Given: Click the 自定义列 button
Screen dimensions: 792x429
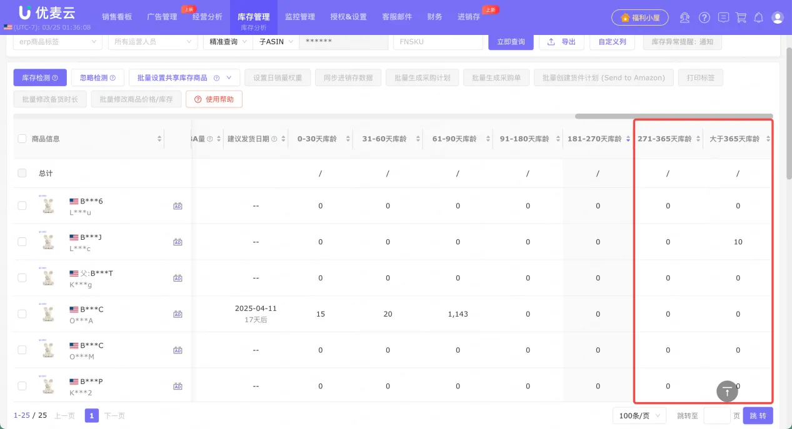Looking at the screenshot, I should [612, 42].
